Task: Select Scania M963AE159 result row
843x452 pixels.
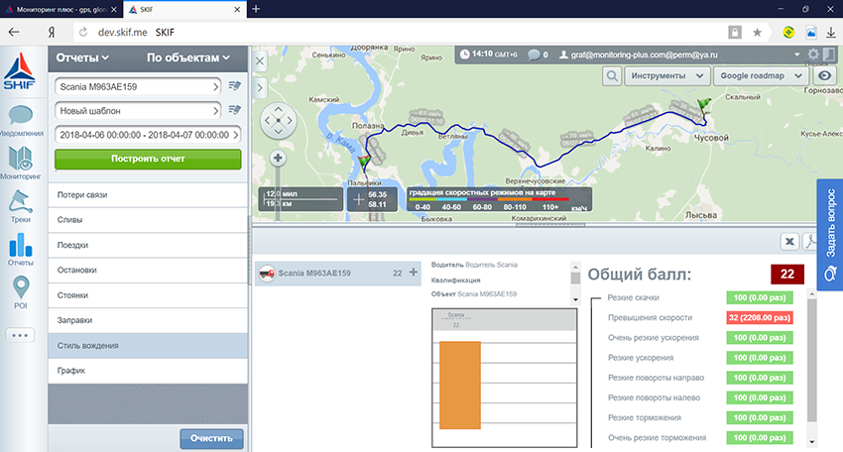Action: 337,273
